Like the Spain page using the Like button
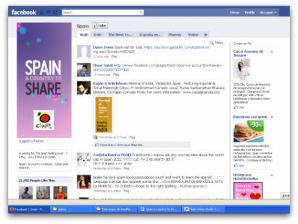 click(100, 26)
